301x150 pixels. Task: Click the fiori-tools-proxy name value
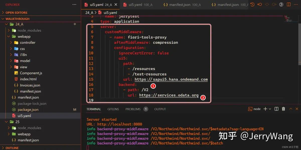[x=147, y=37]
